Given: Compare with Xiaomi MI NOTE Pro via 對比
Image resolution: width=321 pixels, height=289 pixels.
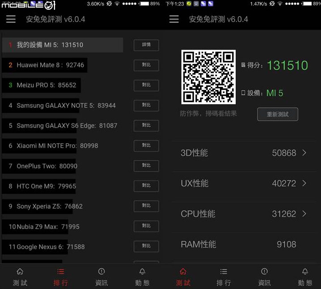Looking at the screenshot, I should [x=146, y=146].
